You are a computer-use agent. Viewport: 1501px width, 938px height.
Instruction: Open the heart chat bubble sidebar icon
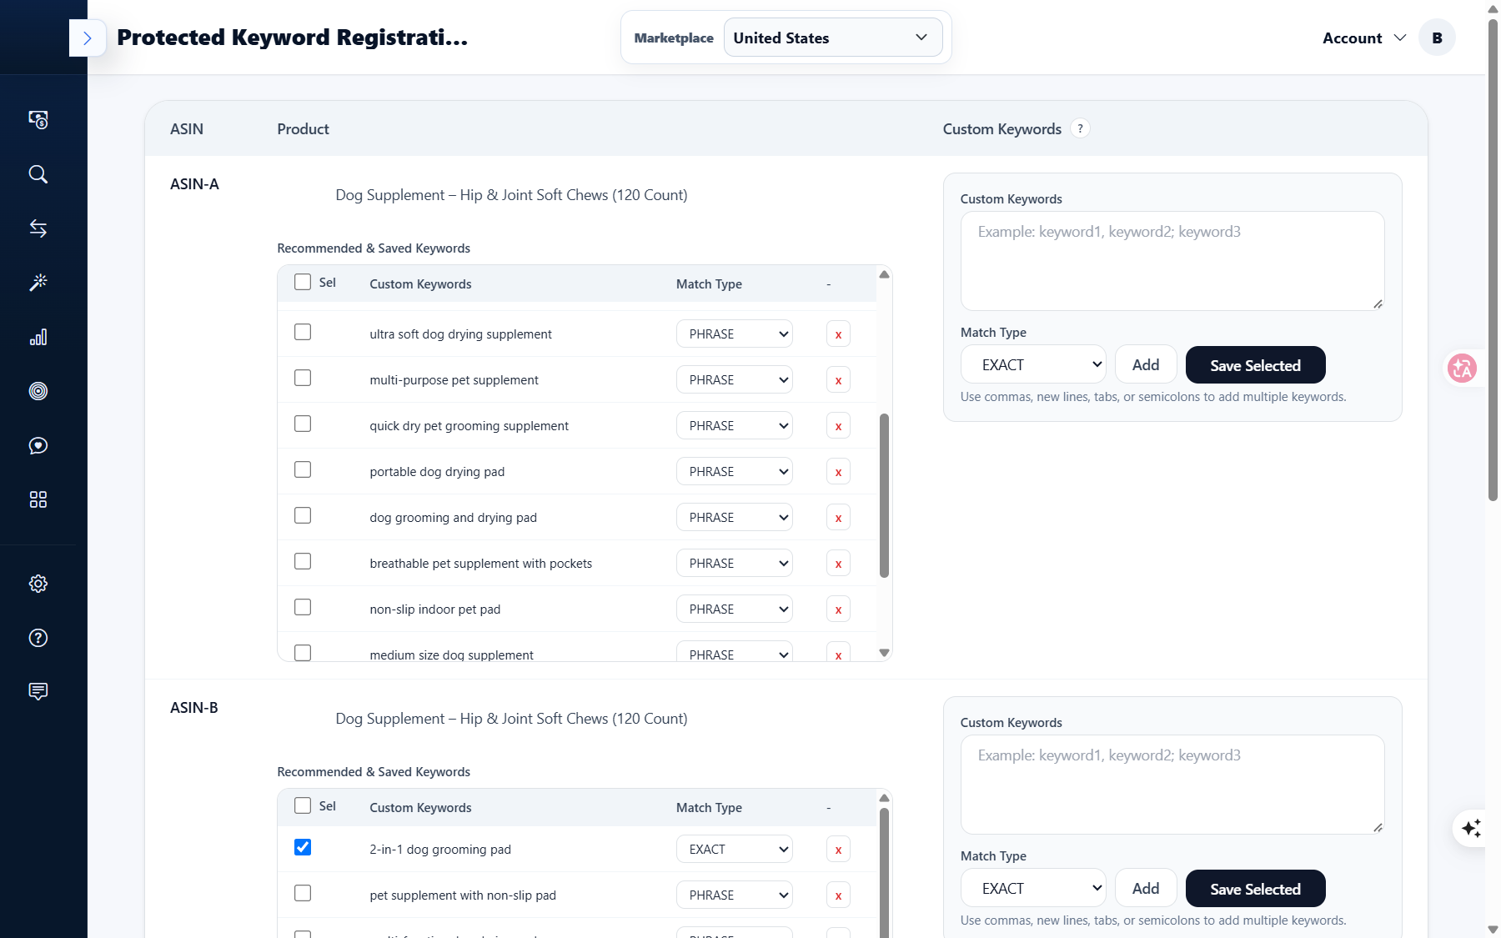point(38,445)
